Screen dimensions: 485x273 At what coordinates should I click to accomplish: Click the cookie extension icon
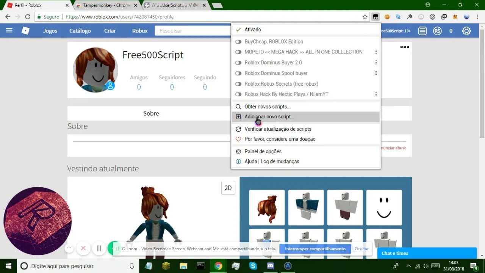387,17
